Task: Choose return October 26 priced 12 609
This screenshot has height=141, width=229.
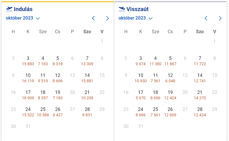Action: (170, 112)
